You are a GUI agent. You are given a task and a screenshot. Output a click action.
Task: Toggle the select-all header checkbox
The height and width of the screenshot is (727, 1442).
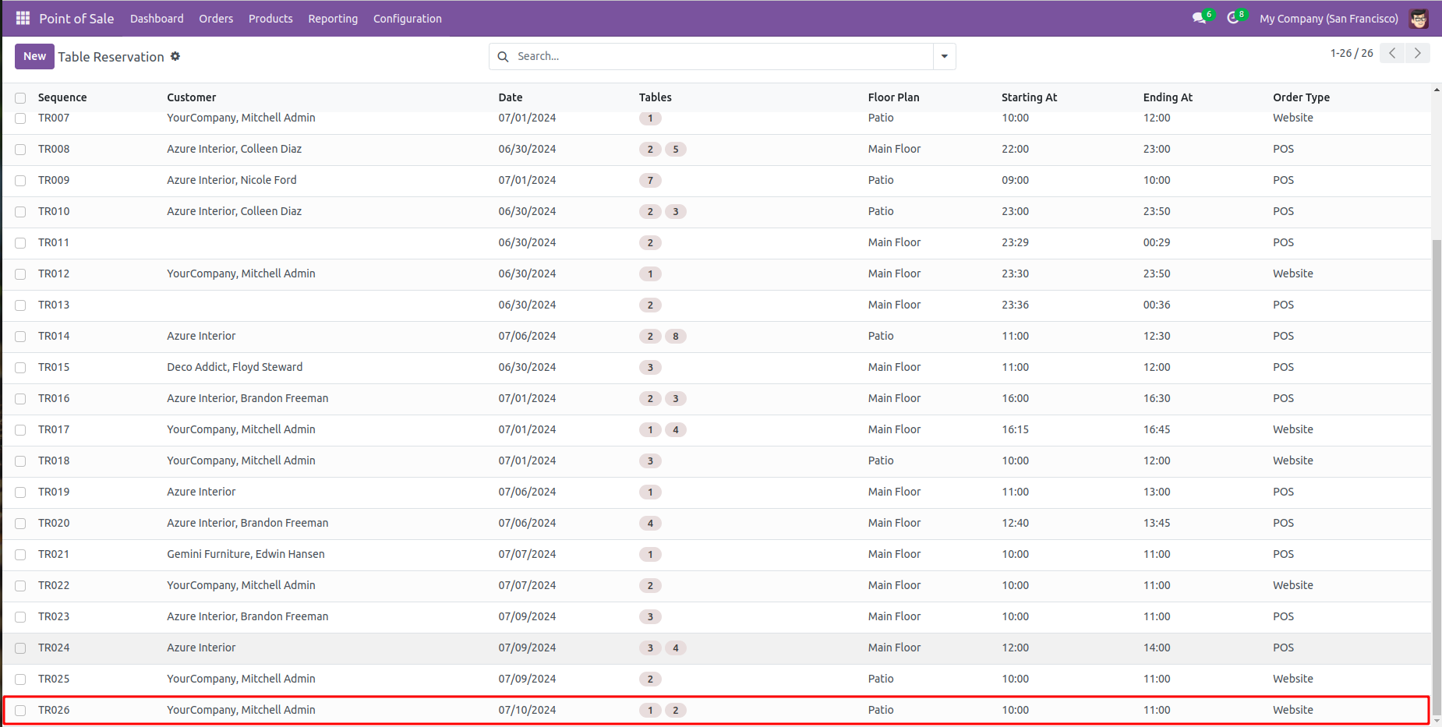20,98
